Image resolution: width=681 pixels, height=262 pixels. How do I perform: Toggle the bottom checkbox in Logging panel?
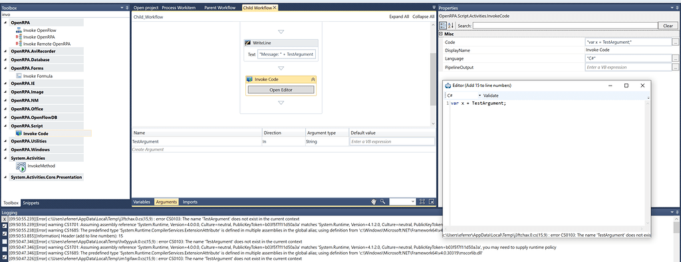click(5, 258)
